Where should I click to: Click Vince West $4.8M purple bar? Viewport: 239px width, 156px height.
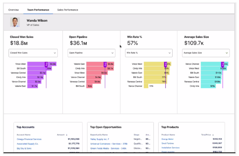42,64
